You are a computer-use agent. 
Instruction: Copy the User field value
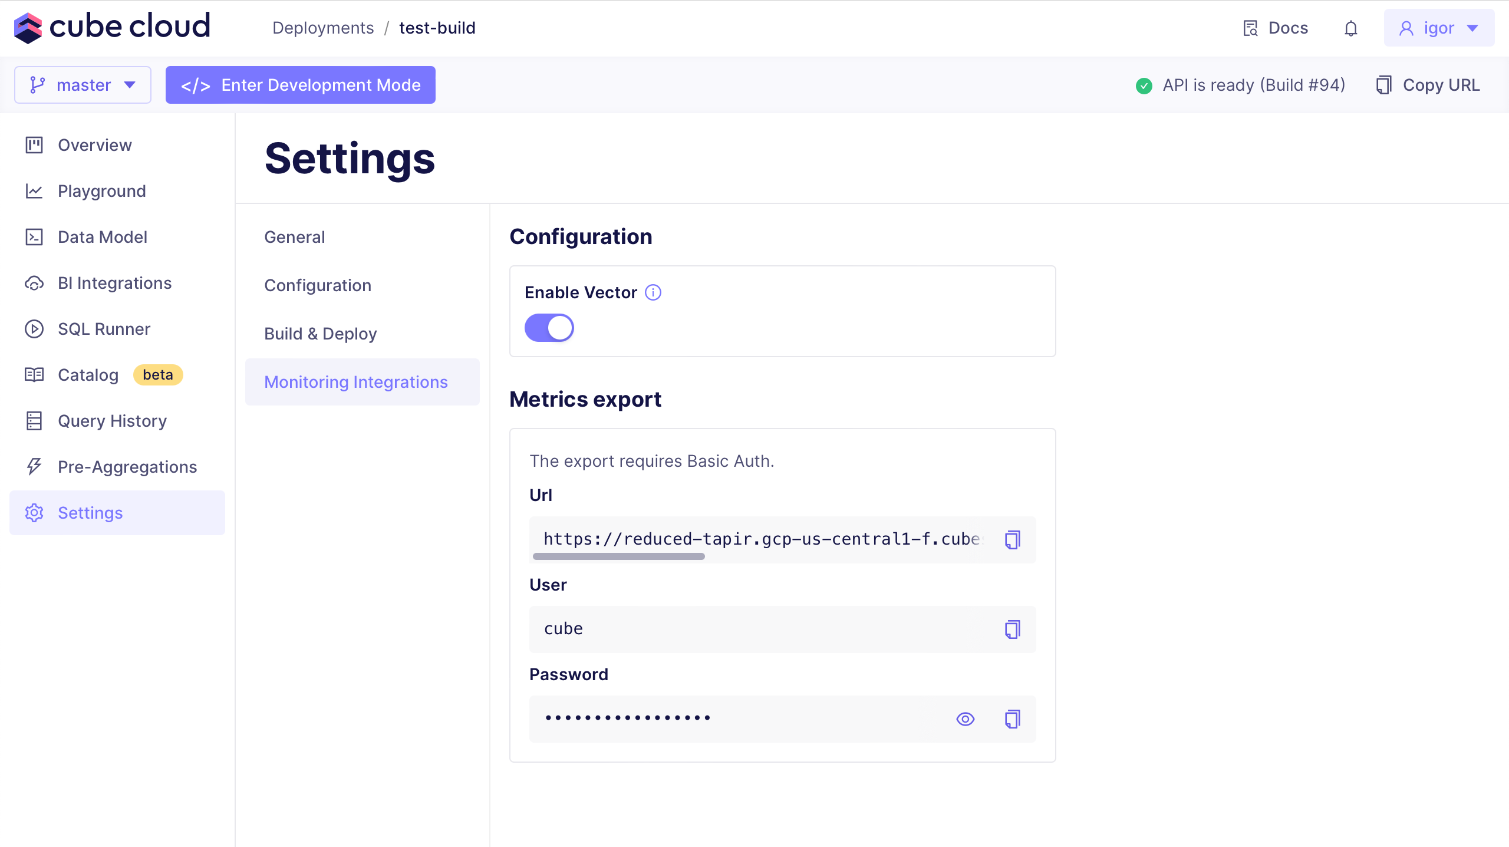1012,629
